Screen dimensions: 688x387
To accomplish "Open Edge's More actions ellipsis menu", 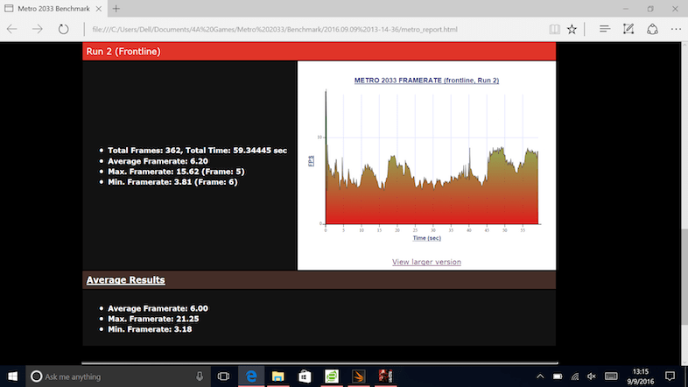I will 676,30.
